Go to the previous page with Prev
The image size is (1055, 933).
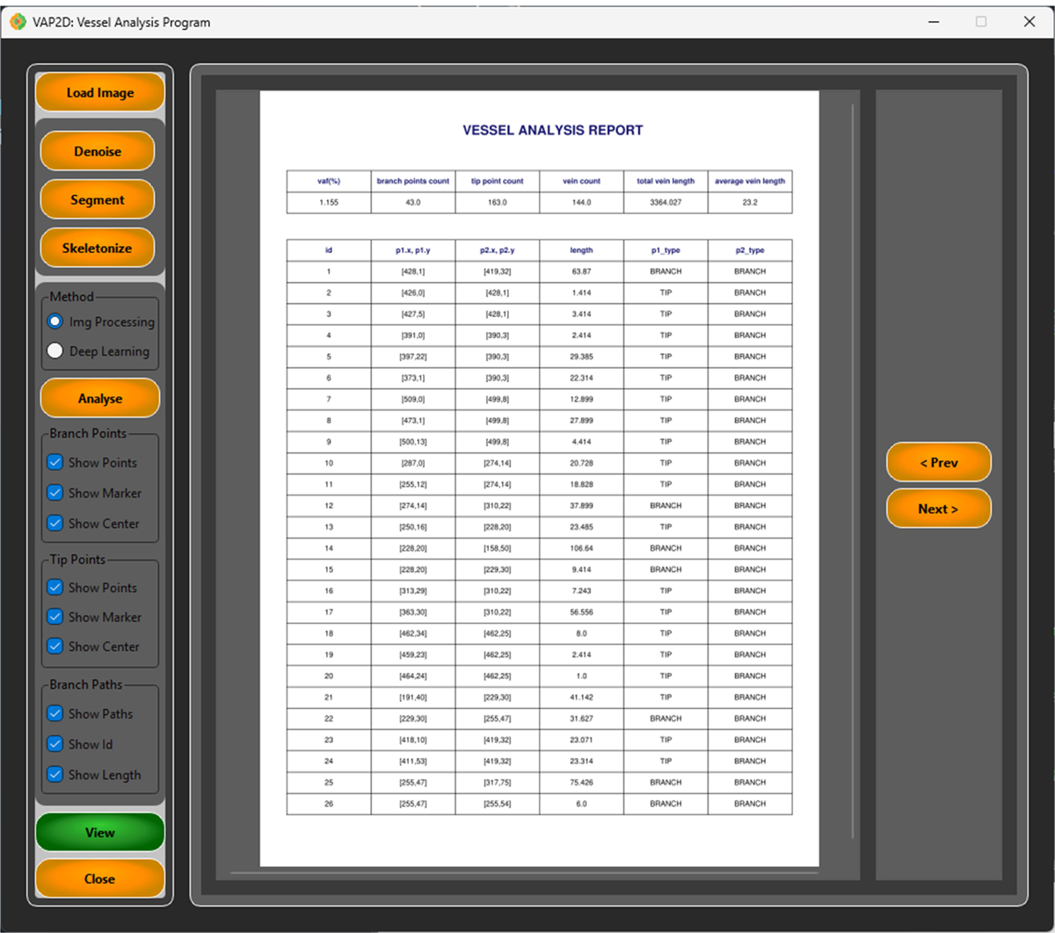point(939,462)
